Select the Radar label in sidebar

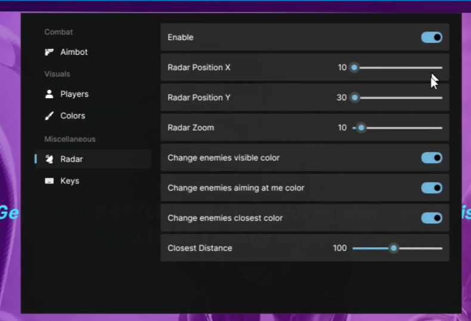[x=72, y=159]
